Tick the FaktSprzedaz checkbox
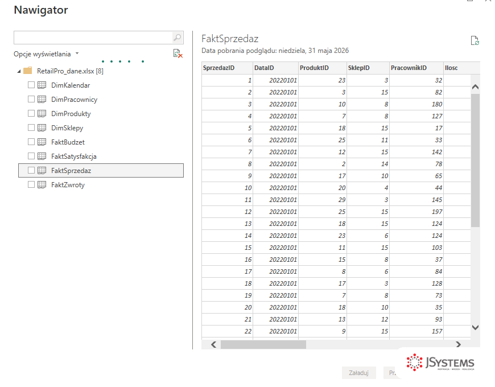 point(31,171)
